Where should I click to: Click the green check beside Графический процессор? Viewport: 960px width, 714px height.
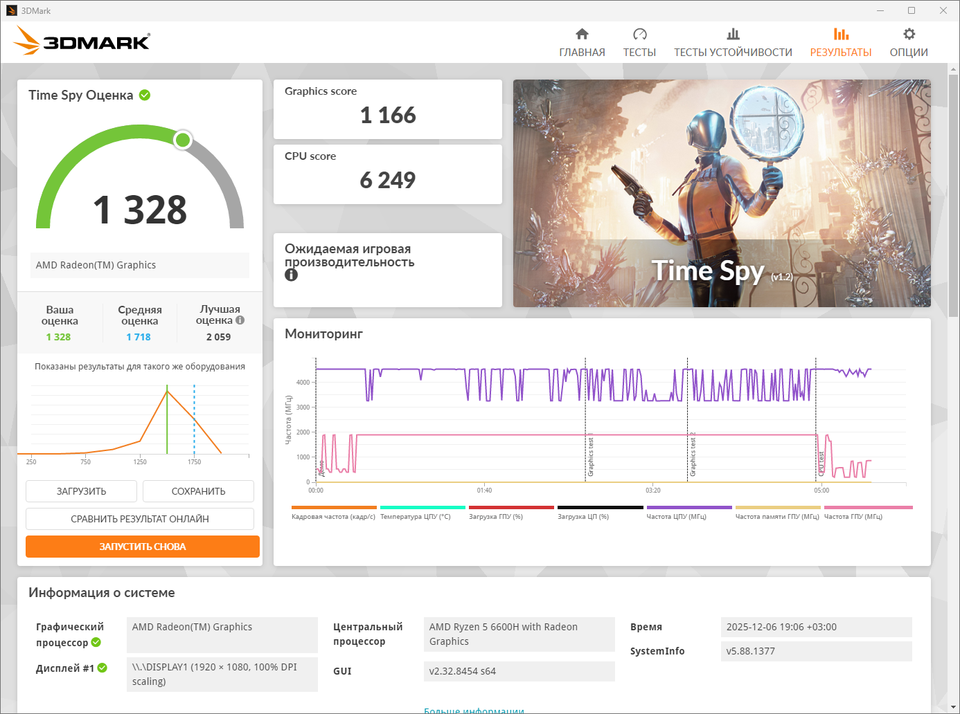[96, 642]
